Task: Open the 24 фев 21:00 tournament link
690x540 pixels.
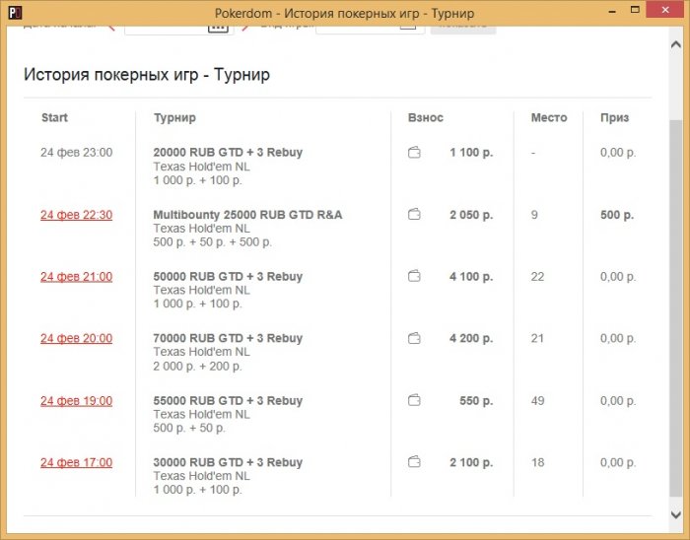Action: 77,277
